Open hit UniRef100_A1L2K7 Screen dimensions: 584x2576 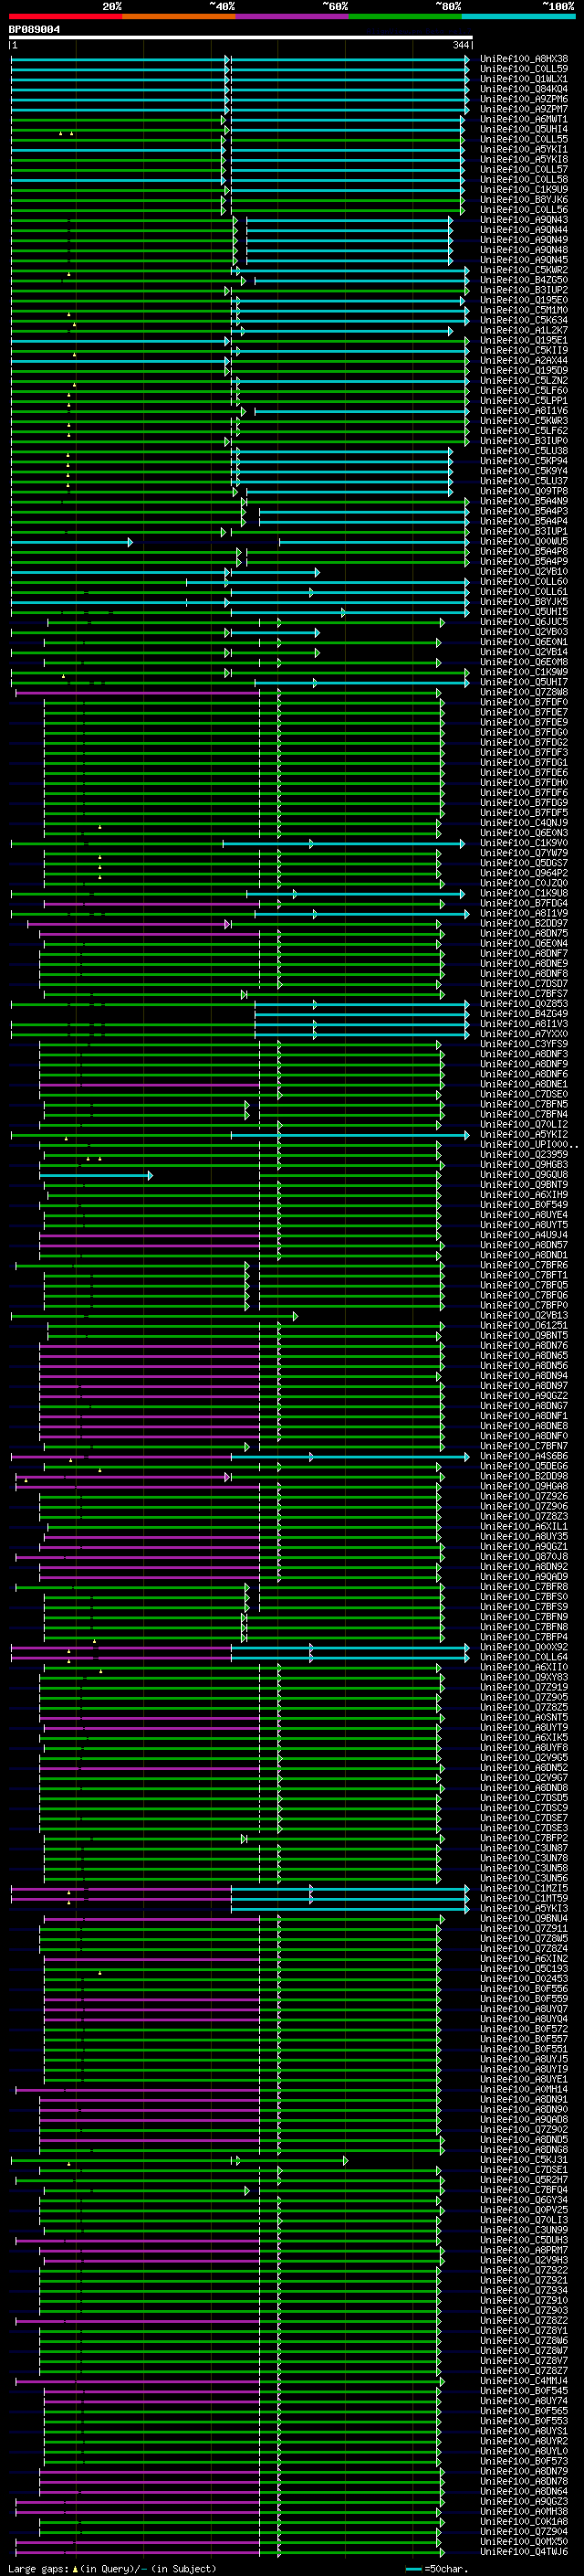coord(523,330)
